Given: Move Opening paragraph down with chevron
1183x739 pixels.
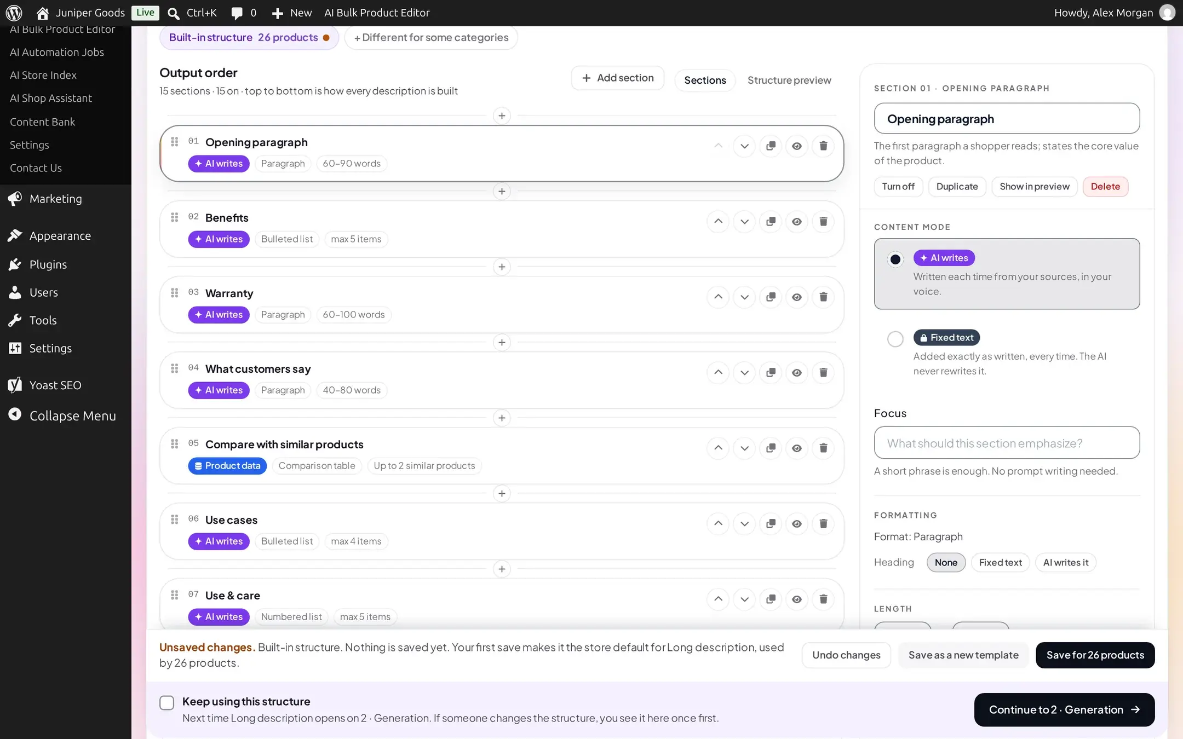Looking at the screenshot, I should pyautogui.click(x=744, y=146).
